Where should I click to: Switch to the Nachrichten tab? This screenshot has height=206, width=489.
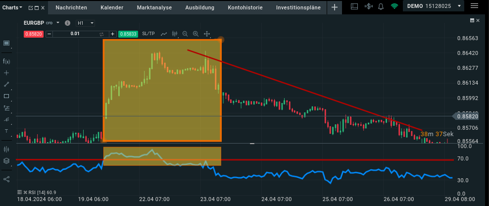pos(71,7)
